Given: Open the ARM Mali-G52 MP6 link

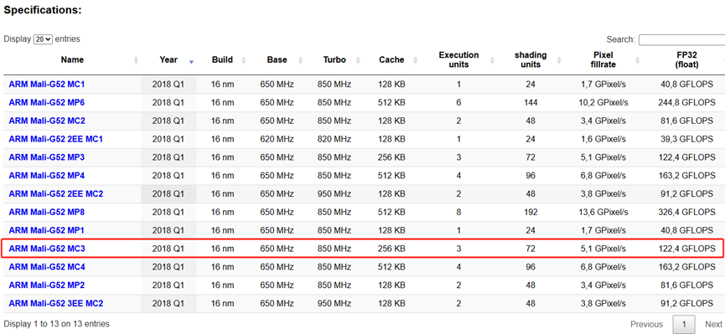Looking at the screenshot, I should [x=47, y=103].
